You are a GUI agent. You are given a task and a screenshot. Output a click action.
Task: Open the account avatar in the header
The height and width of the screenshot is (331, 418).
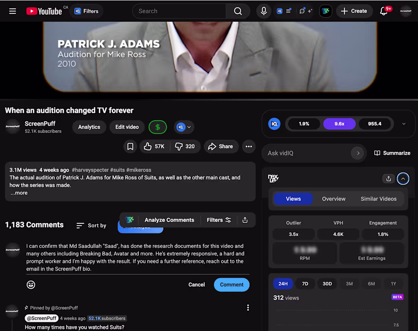coord(406,11)
